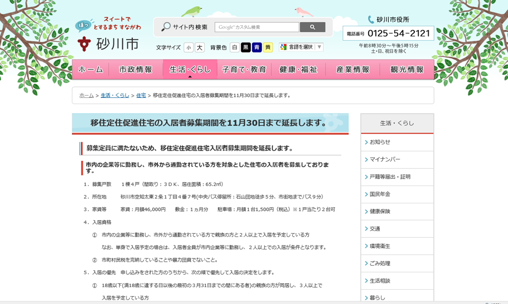Click the Google translate icon
The image size is (508, 304).
click(283, 47)
